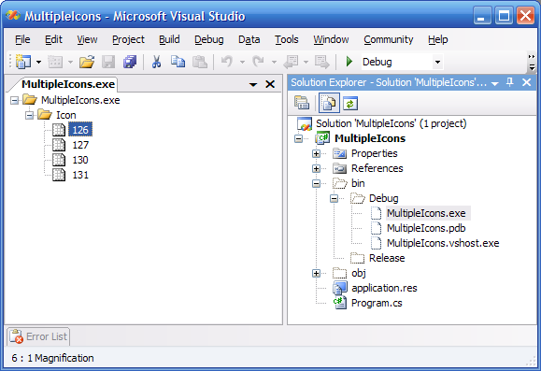541x371 pixels.
Task: Toggle Solution Explorer auto-hide pin
Action: point(510,82)
